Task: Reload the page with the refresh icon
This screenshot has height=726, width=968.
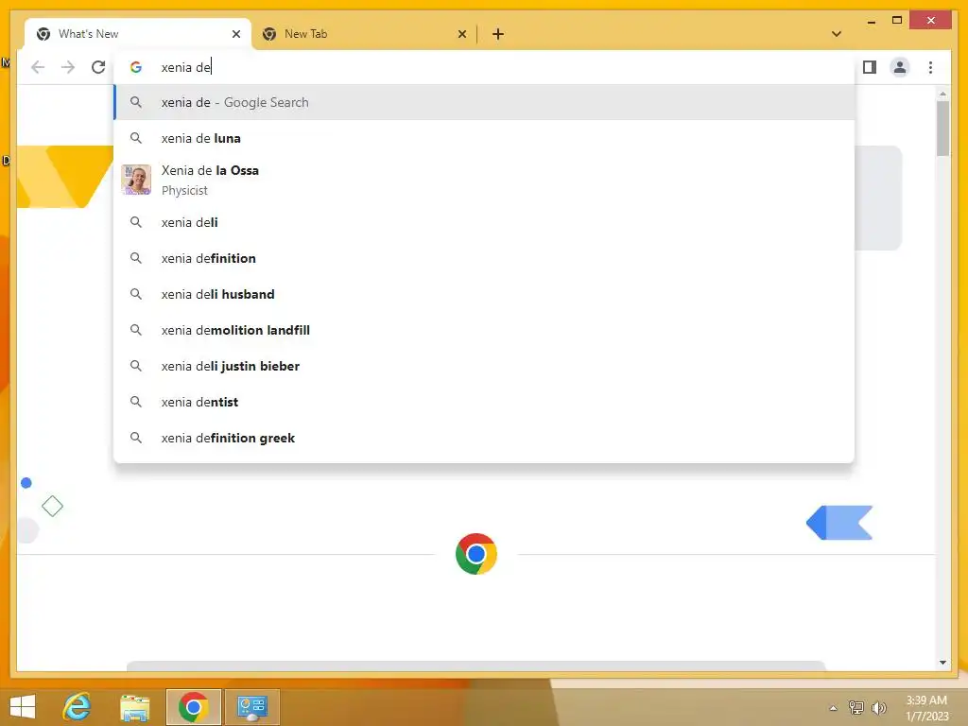Action: click(98, 67)
